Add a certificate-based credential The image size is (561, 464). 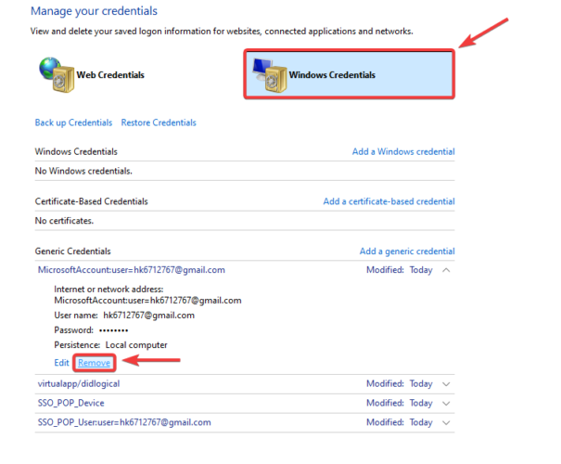389,201
